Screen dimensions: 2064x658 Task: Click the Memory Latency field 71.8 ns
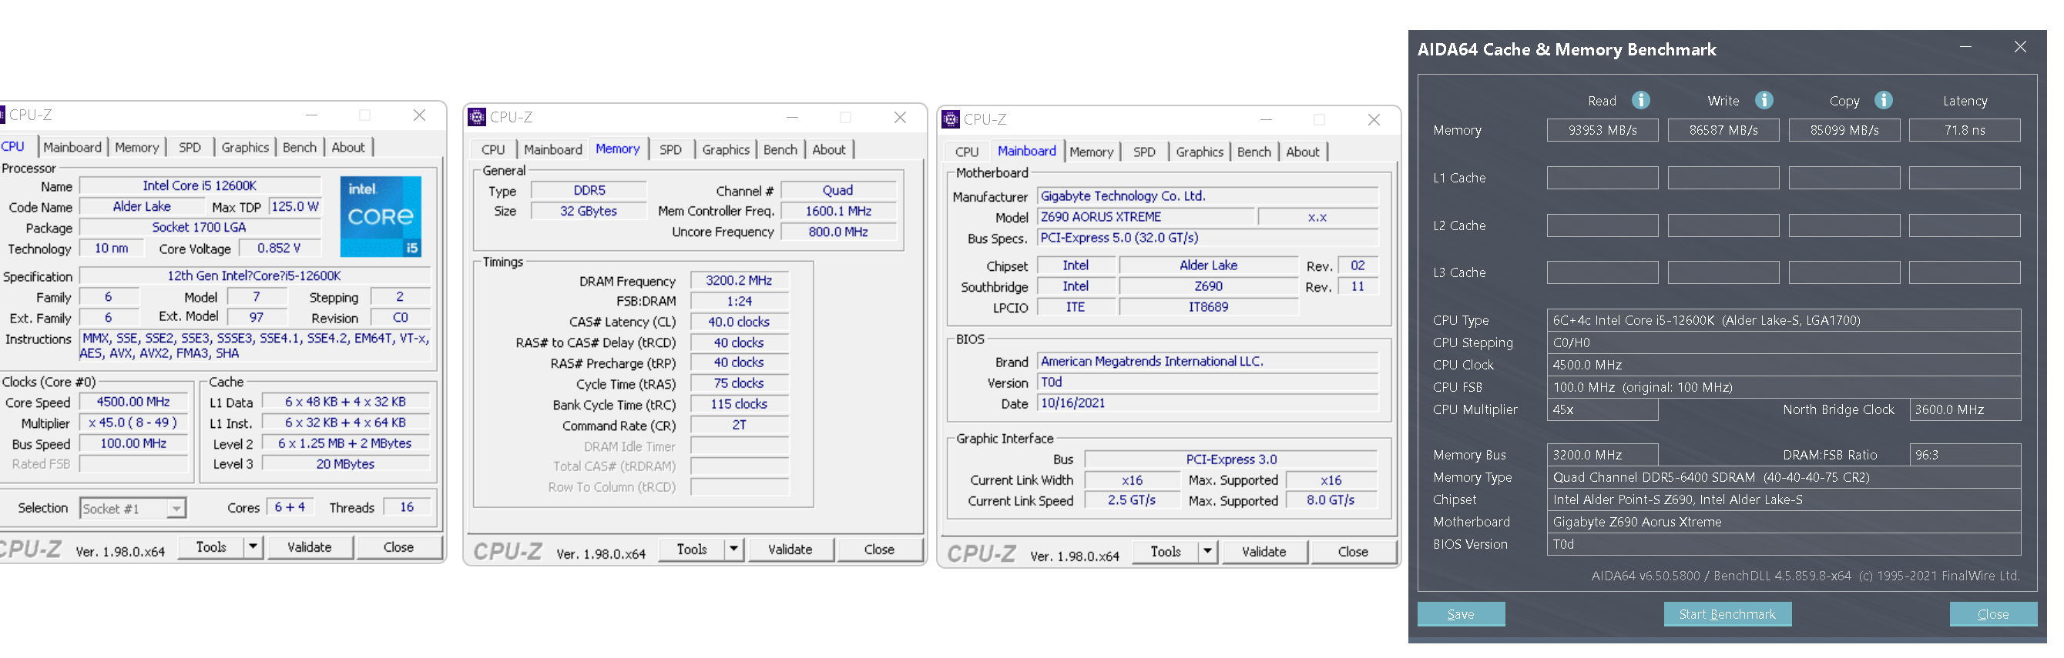[1965, 130]
